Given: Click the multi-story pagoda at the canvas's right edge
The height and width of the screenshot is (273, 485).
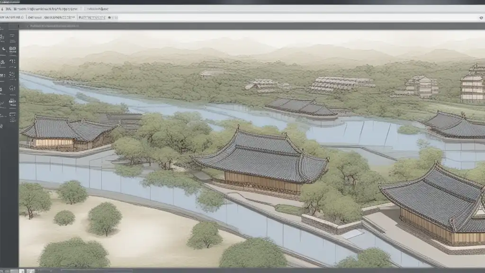Looking at the screenshot, I should tap(473, 83).
